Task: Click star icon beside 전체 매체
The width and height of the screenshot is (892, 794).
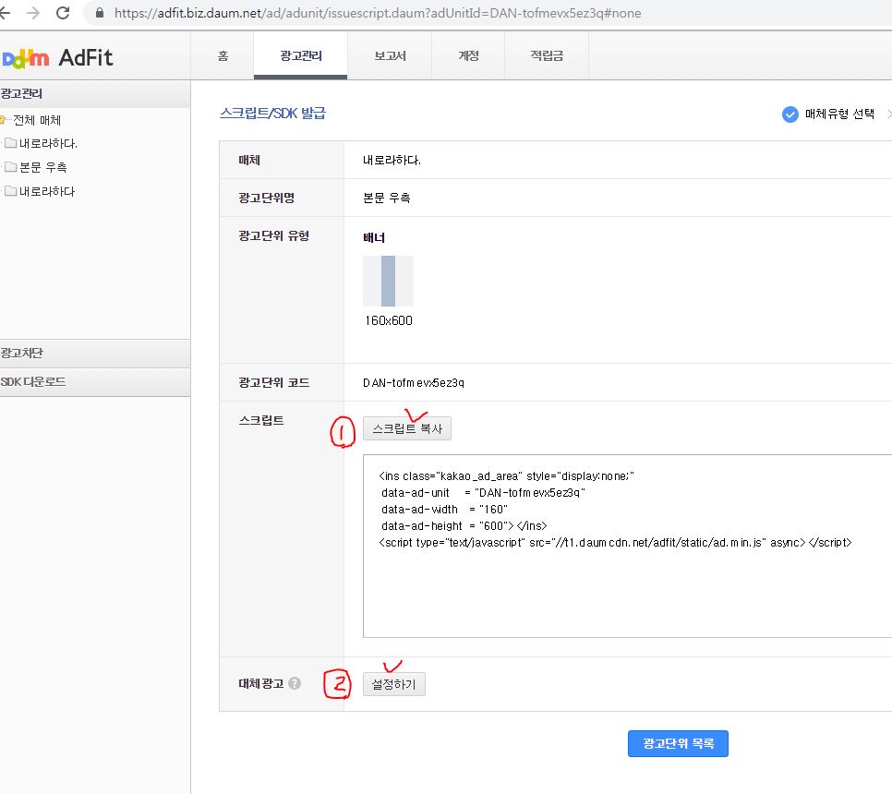Action: (3, 119)
